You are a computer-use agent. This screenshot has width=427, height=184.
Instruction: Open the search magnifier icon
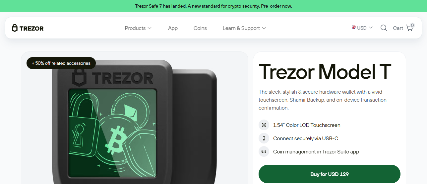point(384,28)
